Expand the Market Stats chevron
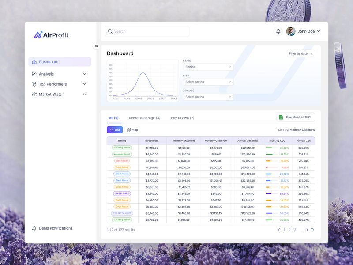 click(84, 95)
